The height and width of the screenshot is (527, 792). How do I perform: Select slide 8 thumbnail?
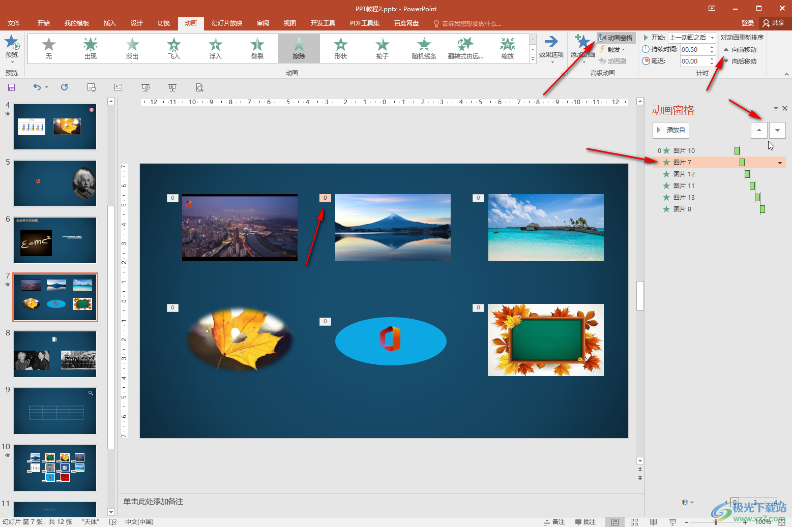click(x=55, y=354)
